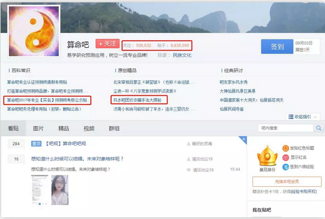
Task: Open the girl's photo thumbnail in the post
Action: tap(60, 190)
